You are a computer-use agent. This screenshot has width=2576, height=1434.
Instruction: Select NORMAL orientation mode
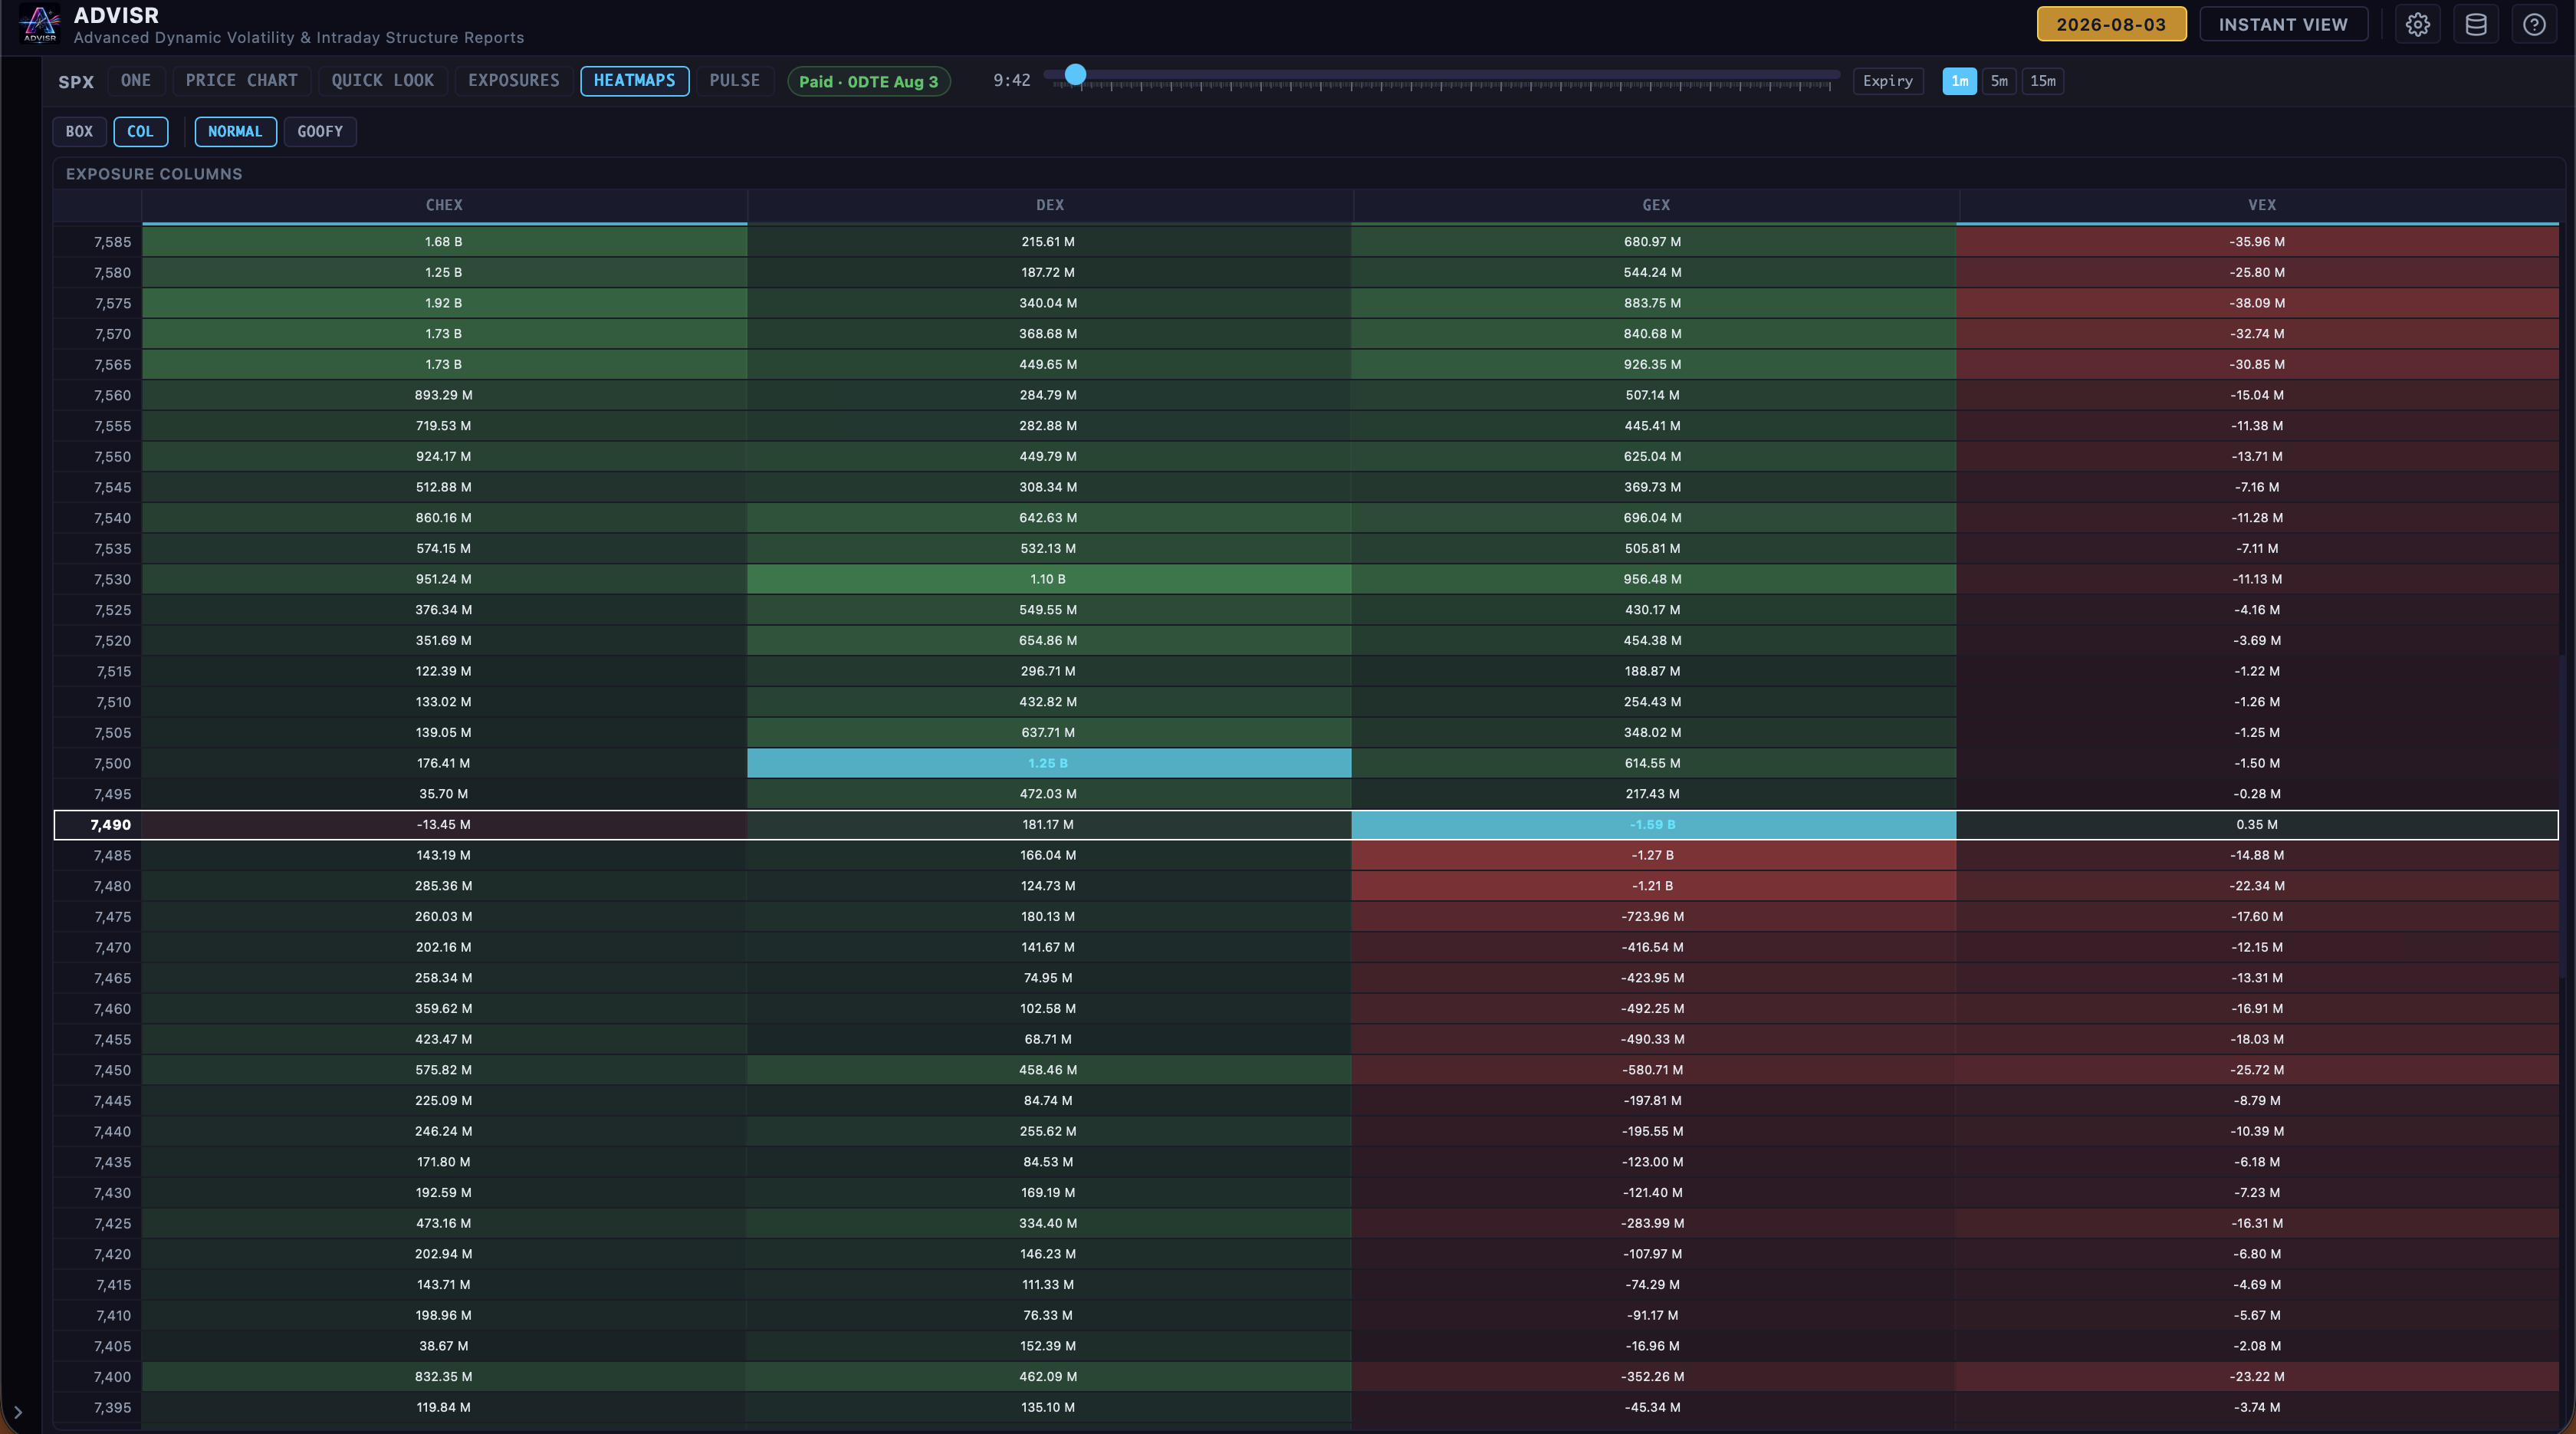tap(235, 132)
